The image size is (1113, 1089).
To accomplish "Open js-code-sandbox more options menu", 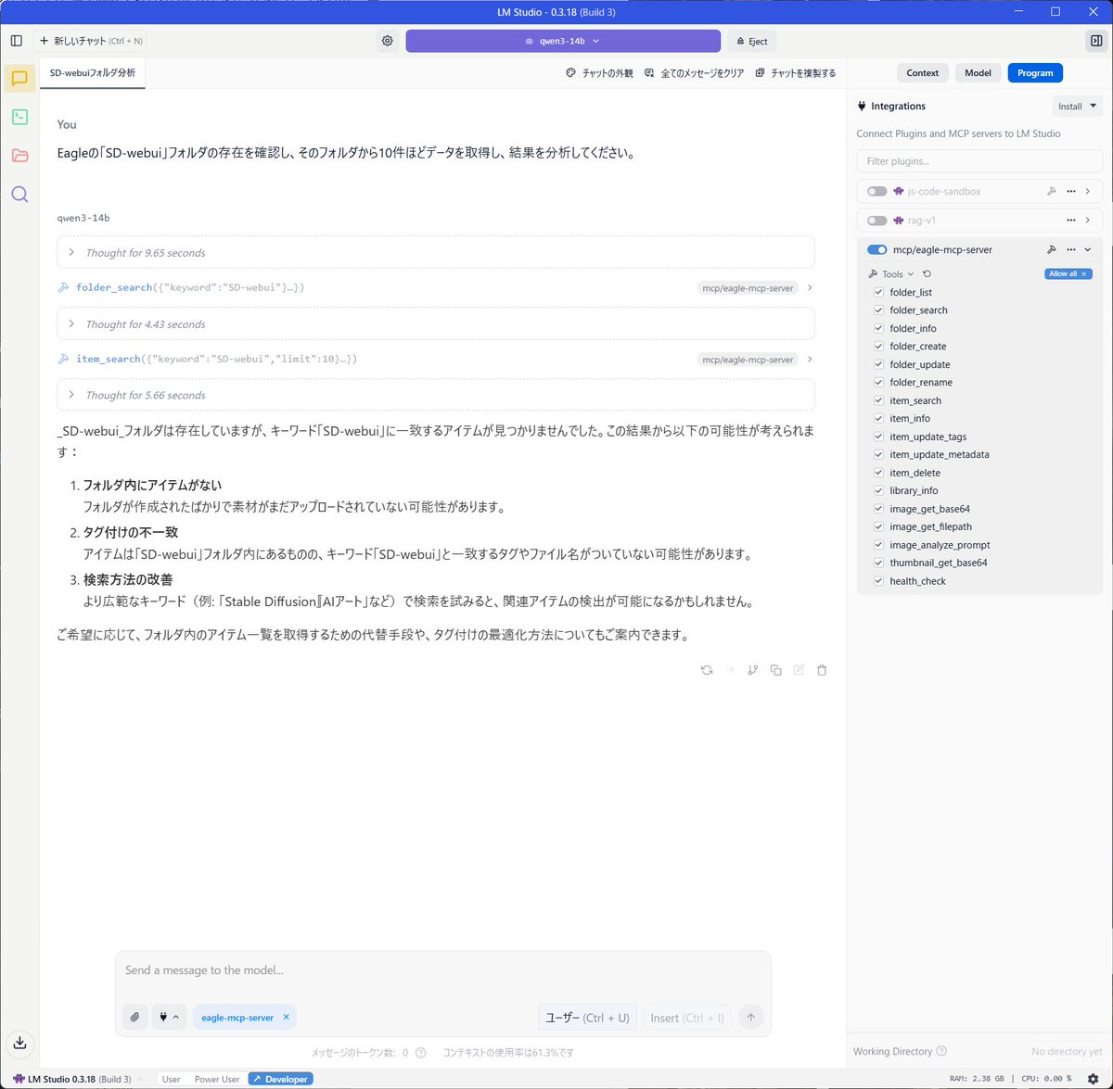I will [x=1071, y=192].
